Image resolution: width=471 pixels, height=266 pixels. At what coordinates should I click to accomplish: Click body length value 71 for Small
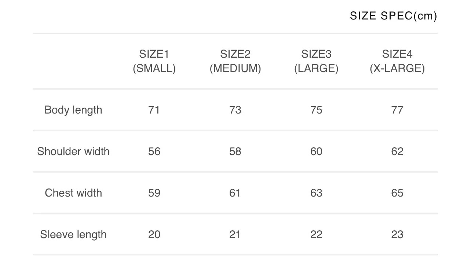tap(154, 110)
